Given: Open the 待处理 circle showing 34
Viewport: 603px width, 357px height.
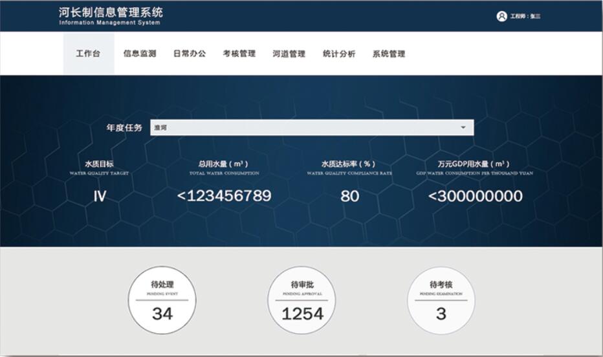Looking at the screenshot, I should click(x=162, y=300).
